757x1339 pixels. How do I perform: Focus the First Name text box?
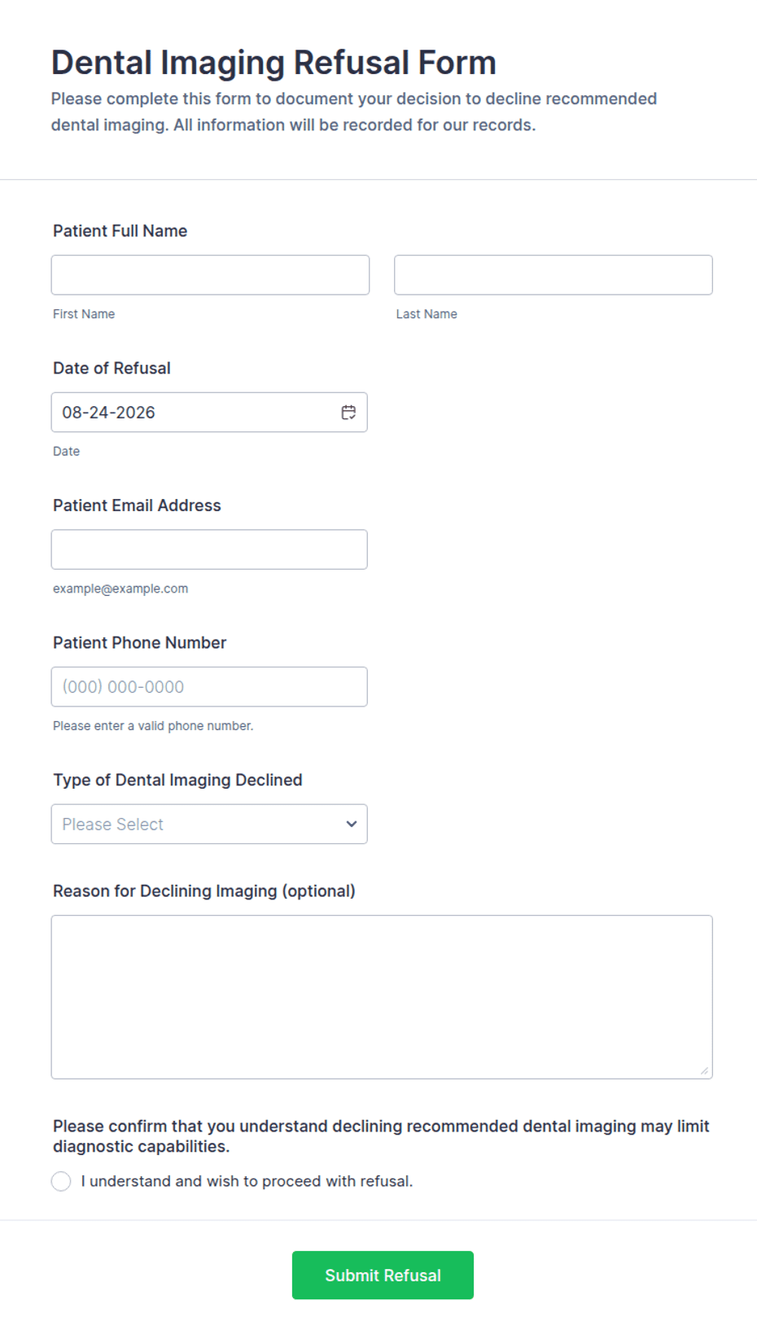click(x=210, y=275)
